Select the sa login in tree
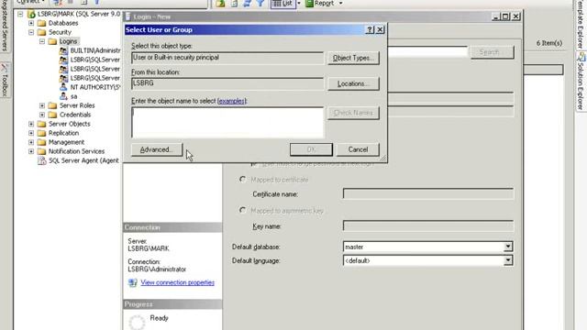The height and width of the screenshot is (330, 587). click(x=73, y=96)
